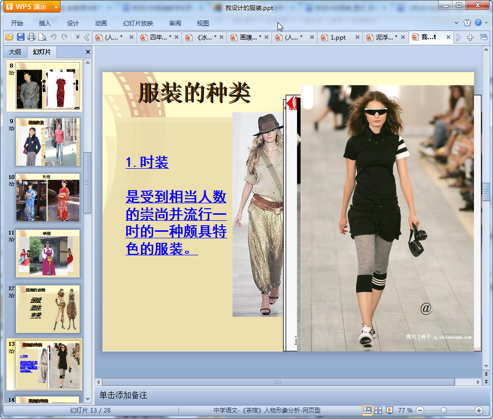This screenshot has width=493, height=419.
Task: Open Help with the question mark icon
Action: point(478,23)
